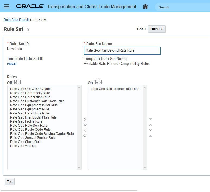Select Rate Geo Route Code Serving Carrier Rule
The width and height of the screenshot is (210, 192).
(x=42, y=134)
